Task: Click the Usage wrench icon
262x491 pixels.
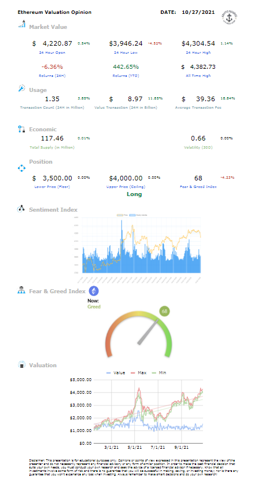Action: click(21, 89)
